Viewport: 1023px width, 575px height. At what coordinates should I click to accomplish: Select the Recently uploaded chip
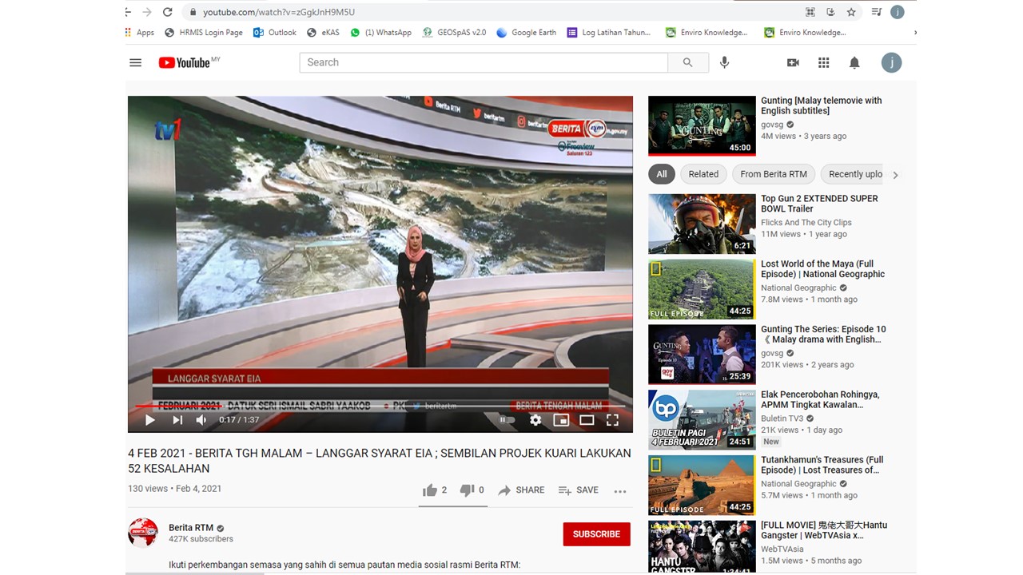(854, 174)
